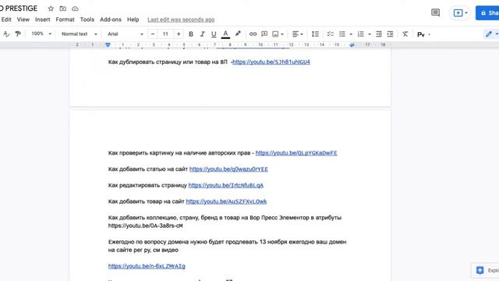Toggle underline formatting

tap(214, 34)
